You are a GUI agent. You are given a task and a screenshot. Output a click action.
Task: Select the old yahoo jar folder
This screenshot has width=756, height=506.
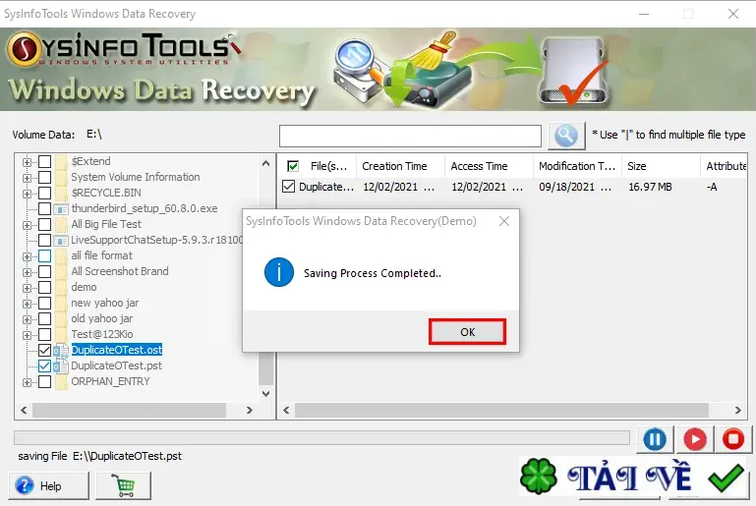pos(101,318)
